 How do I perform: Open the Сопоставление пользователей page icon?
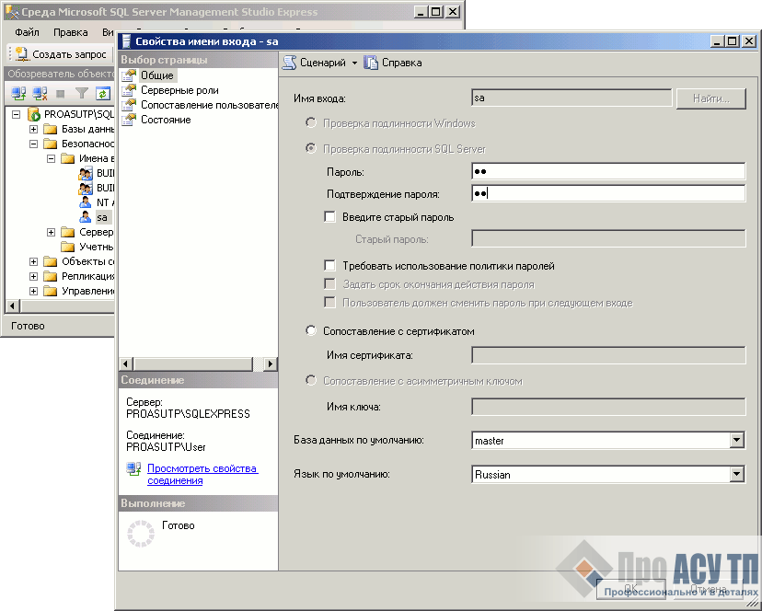[x=129, y=105]
